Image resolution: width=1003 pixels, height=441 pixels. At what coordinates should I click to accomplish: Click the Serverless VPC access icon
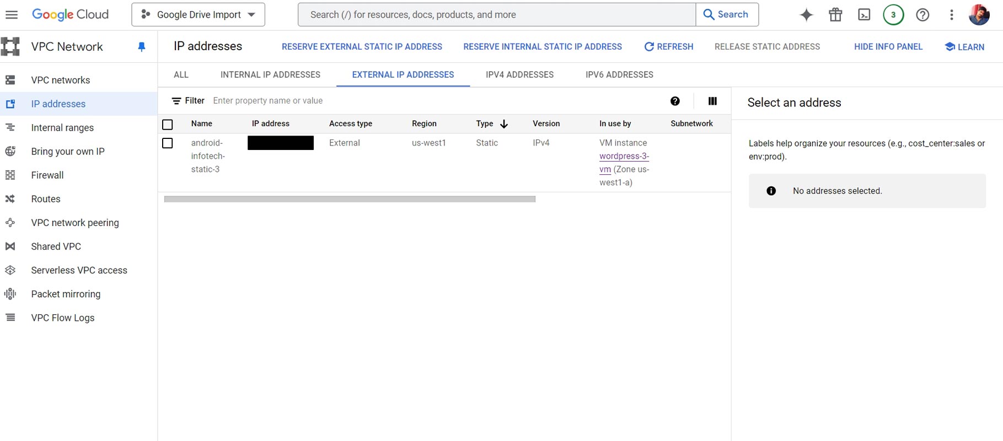click(x=10, y=270)
